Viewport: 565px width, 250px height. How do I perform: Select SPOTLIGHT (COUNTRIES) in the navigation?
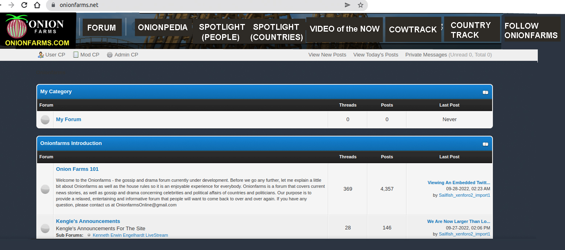277,32
